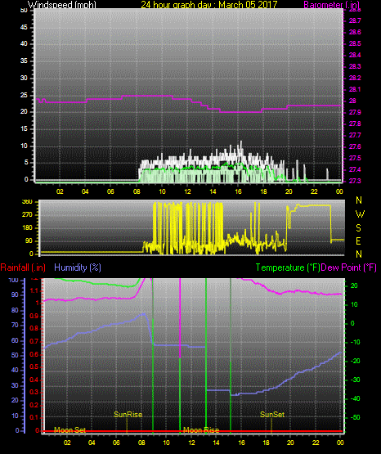Viewport: 381px width, 454px height.
Task: Click hour 12 under the humidity chart
Action: pyautogui.click(x=191, y=443)
